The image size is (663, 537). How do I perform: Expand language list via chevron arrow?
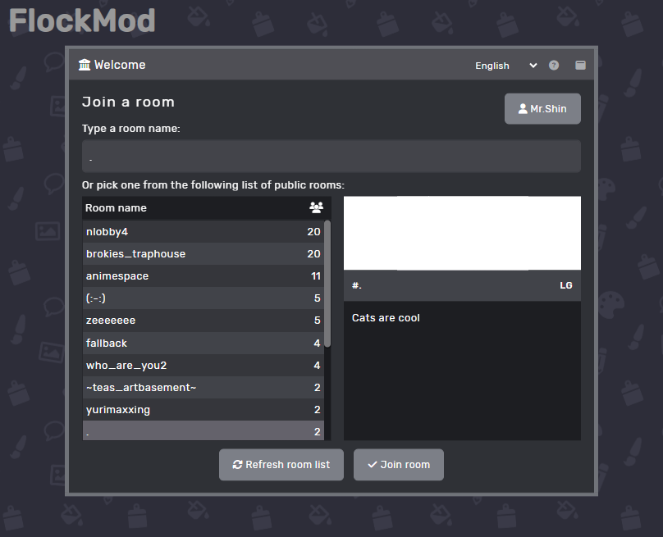click(533, 66)
